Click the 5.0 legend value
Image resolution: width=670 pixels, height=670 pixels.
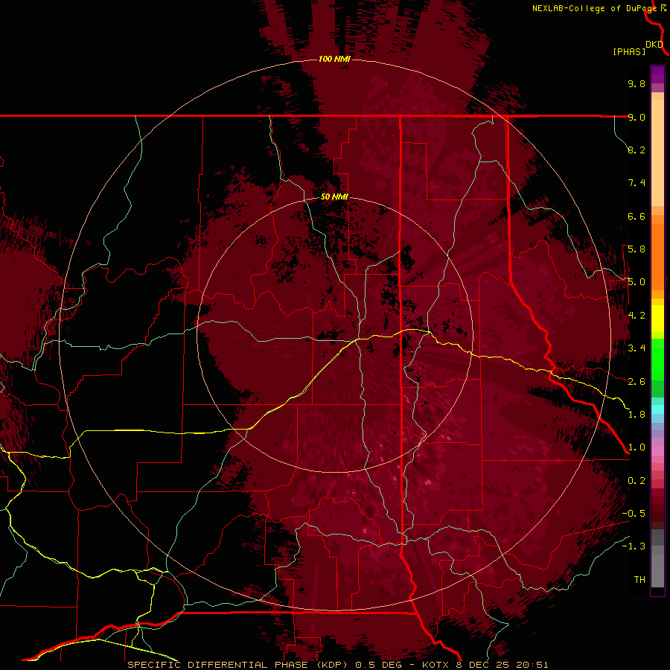[x=636, y=282]
